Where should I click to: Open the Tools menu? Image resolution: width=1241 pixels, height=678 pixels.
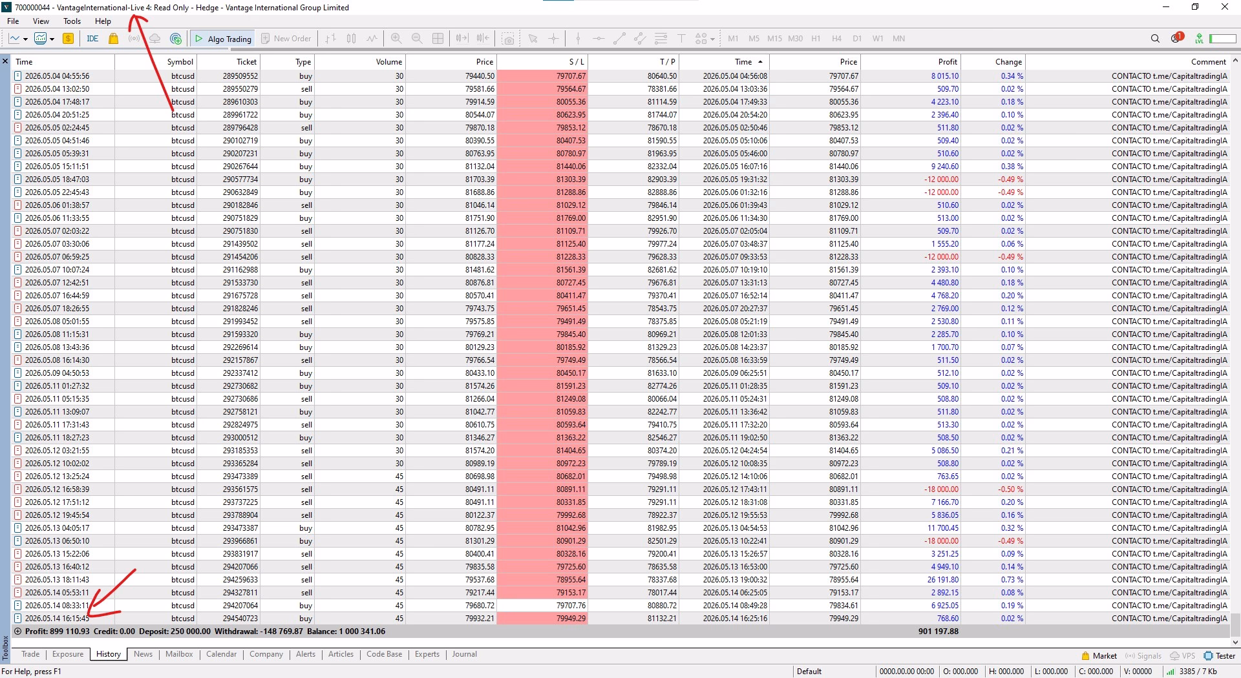click(x=72, y=21)
